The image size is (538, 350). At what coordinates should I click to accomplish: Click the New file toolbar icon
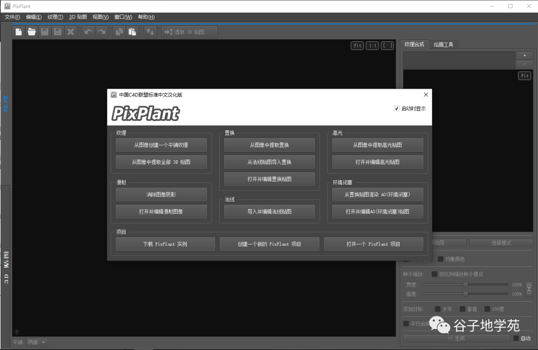coord(18,32)
